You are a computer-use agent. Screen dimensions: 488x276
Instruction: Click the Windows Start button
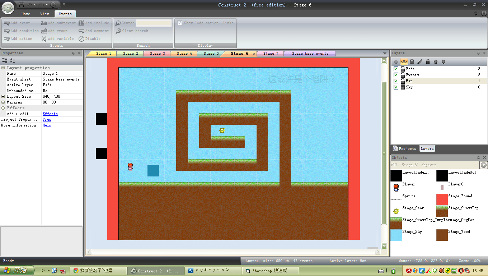[17, 271]
